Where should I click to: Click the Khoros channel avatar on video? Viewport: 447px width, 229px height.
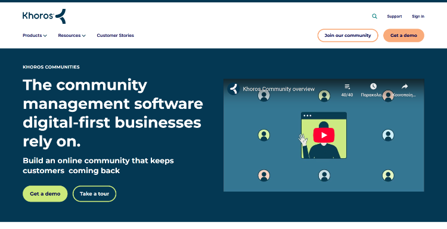point(234,89)
